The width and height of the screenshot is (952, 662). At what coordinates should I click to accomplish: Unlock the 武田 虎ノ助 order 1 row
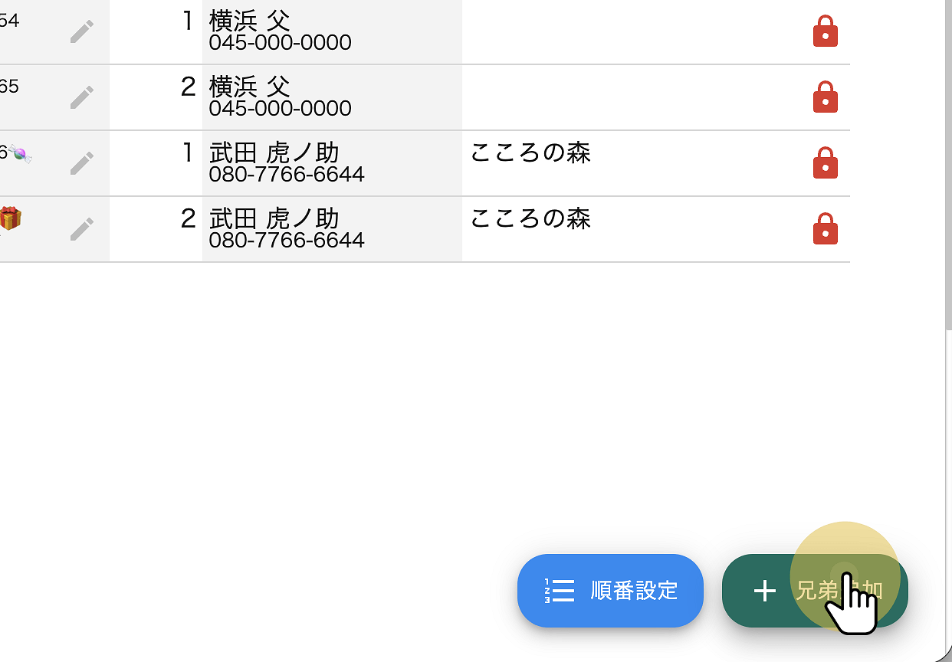coord(825,162)
